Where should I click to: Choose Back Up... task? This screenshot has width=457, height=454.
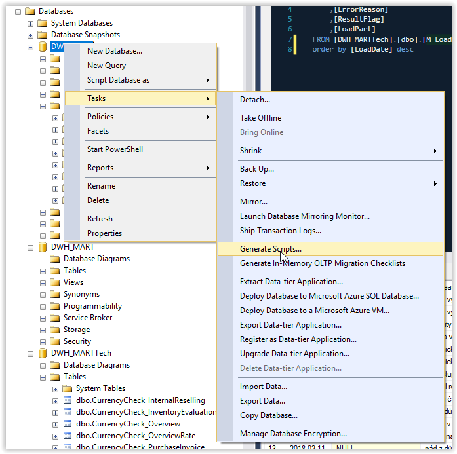[x=330, y=169]
